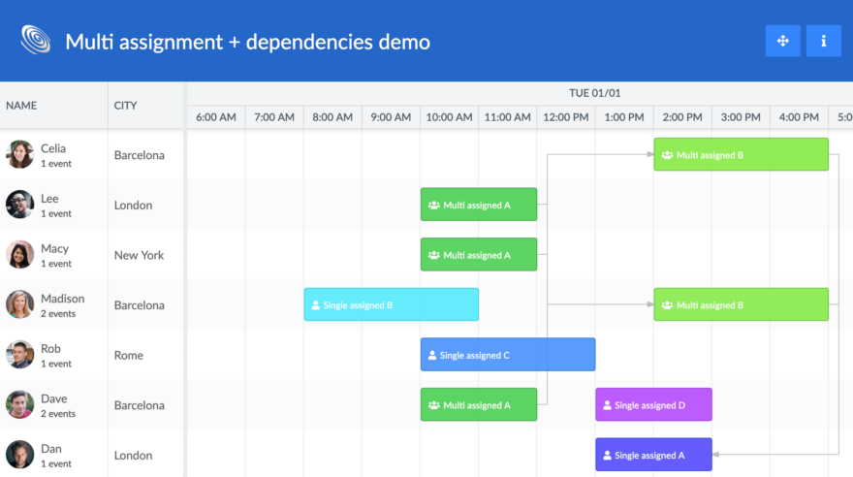
Task: Select Dave's Multi assigned A event
Action: [x=478, y=405]
